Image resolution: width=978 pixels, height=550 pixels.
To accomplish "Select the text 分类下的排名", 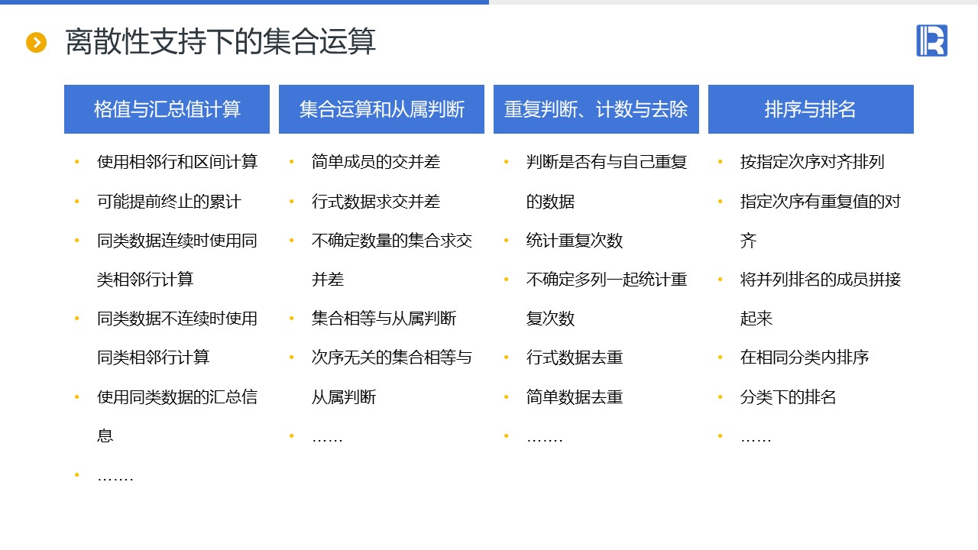I will 789,397.
